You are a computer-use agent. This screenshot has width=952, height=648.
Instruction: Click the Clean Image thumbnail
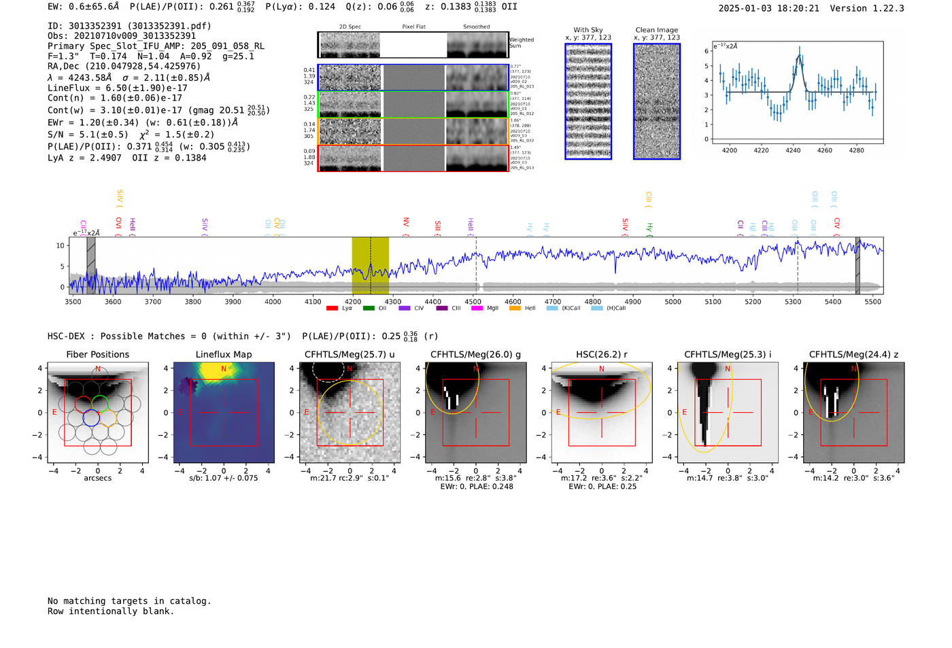[657, 101]
